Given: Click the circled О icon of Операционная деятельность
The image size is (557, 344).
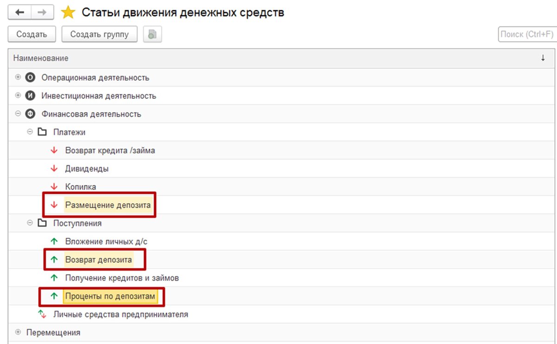Looking at the screenshot, I should coord(30,77).
